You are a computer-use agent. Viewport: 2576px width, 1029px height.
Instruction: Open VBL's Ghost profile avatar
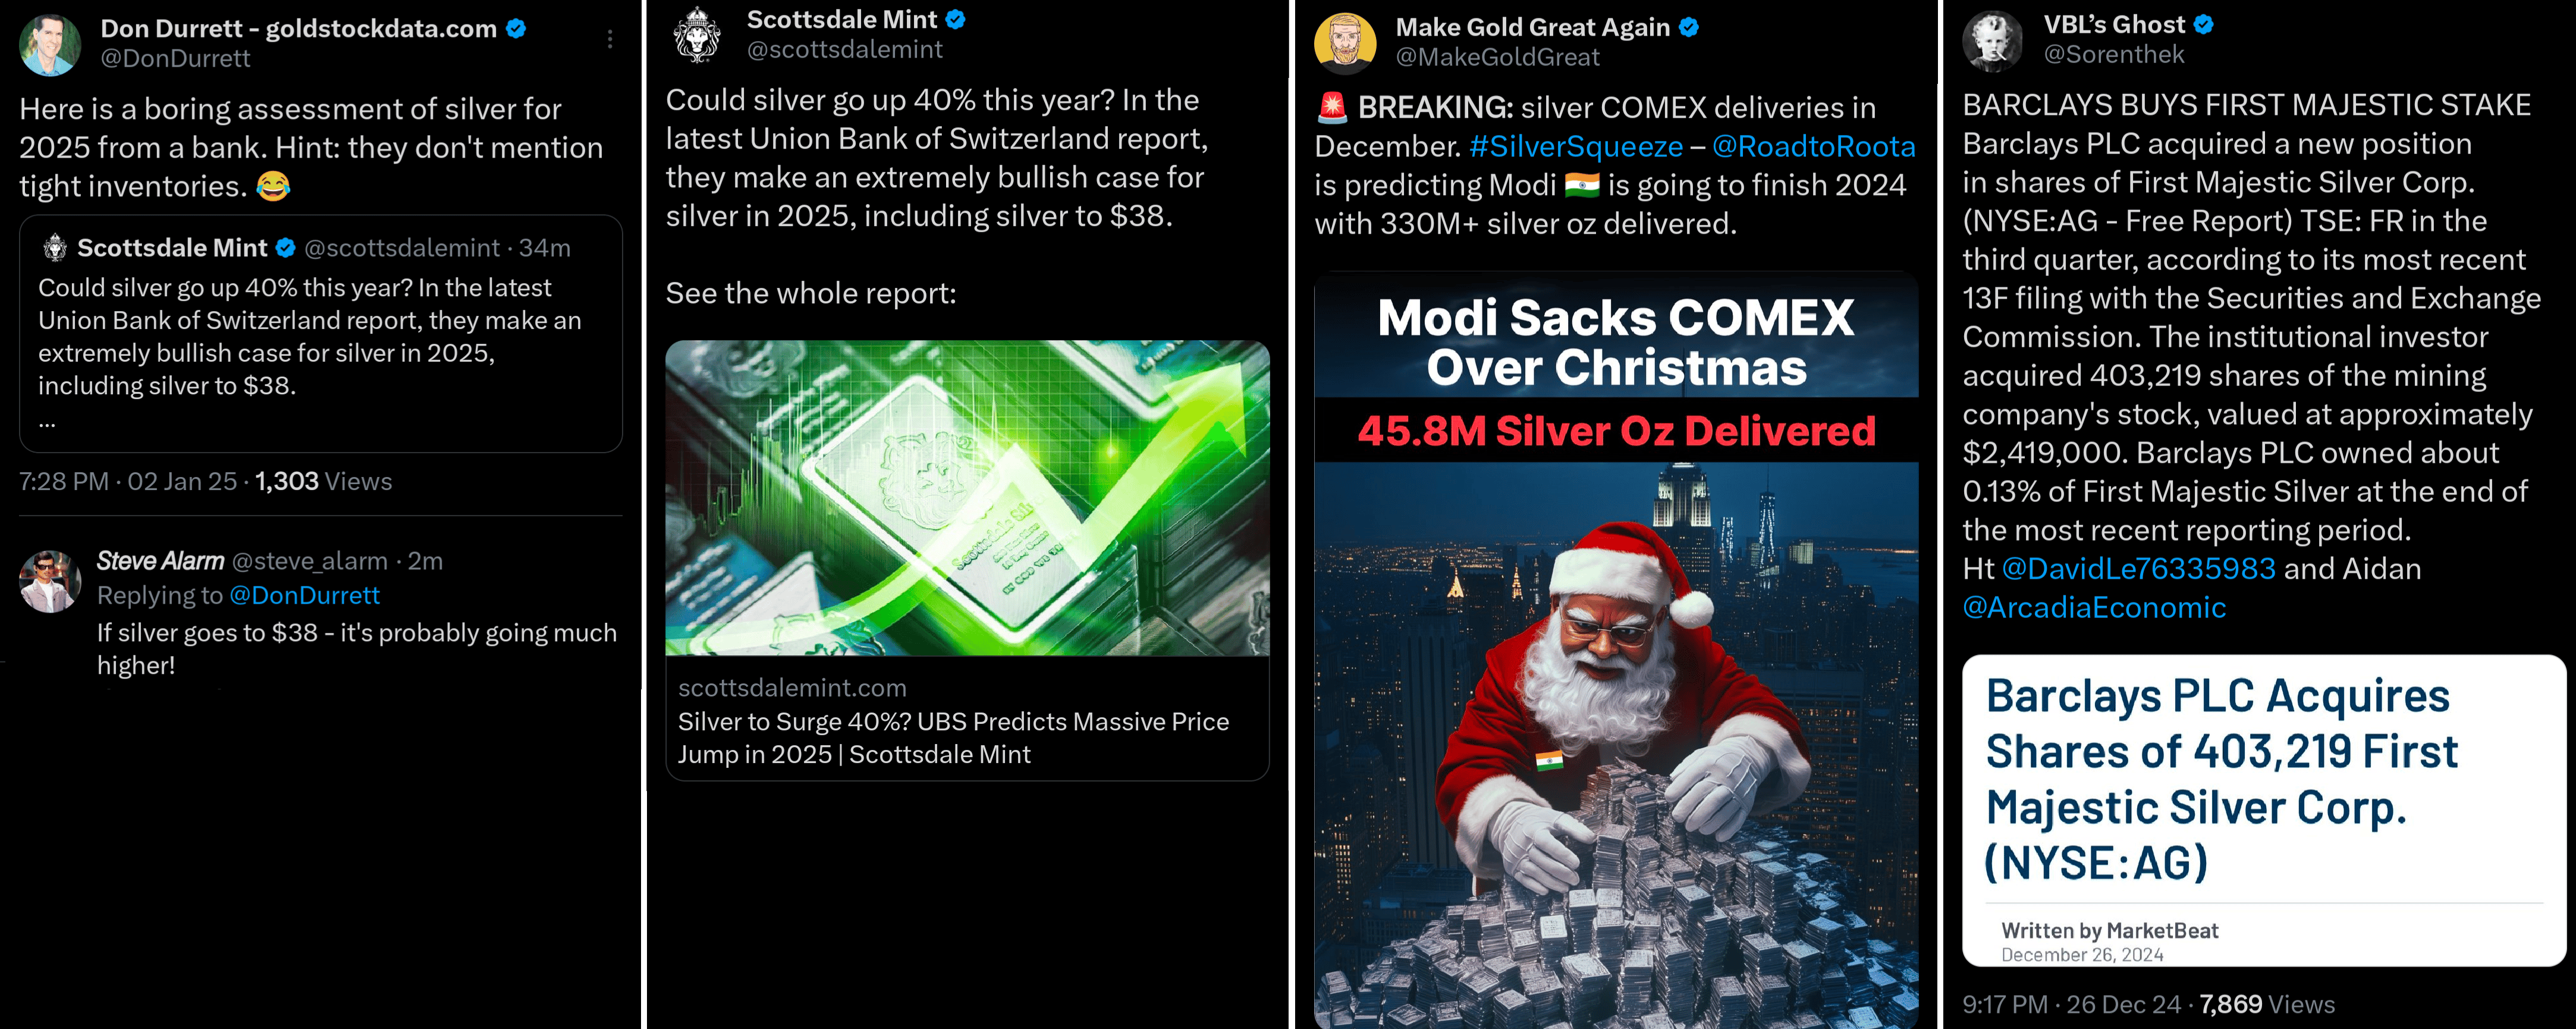coord(1993,41)
